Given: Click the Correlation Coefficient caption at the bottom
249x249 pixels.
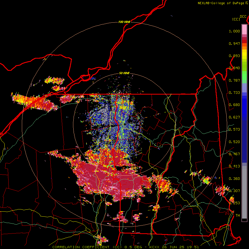Looking at the screenshot, I should pyautogui.click(x=125, y=247).
